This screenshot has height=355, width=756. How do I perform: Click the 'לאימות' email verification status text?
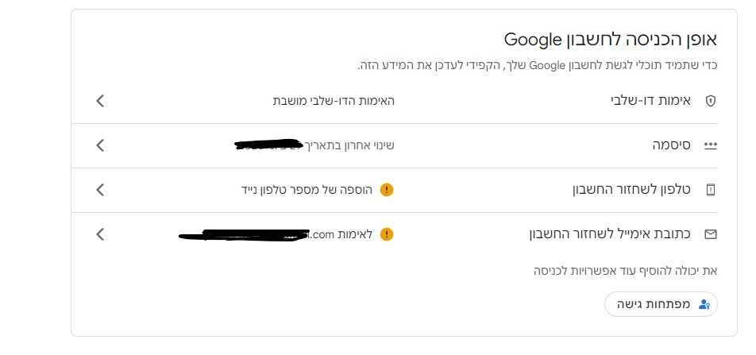(x=356, y=234)
